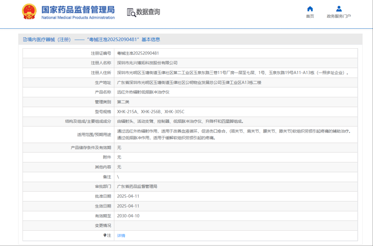
Task: Click the lightbulb icon beside 注 row label
Action: (x=104, y=235)
